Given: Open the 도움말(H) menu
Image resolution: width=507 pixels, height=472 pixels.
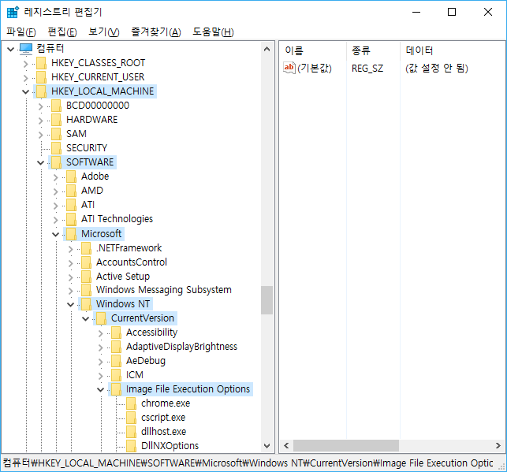Looking at the screenshot, I should point(213,32).
